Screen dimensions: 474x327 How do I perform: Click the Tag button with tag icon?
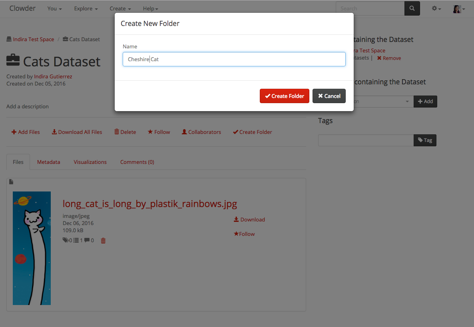pyautogui.click(x=425, y=140)
